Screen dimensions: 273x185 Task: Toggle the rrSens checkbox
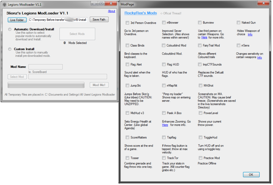pyautogui.click(x=238, y=45)
